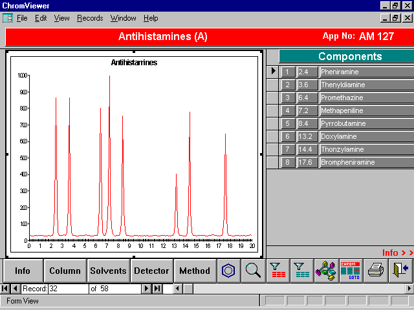Click the Antihistamines chart title
414x310 pixels.
click(x=134, y=63)
